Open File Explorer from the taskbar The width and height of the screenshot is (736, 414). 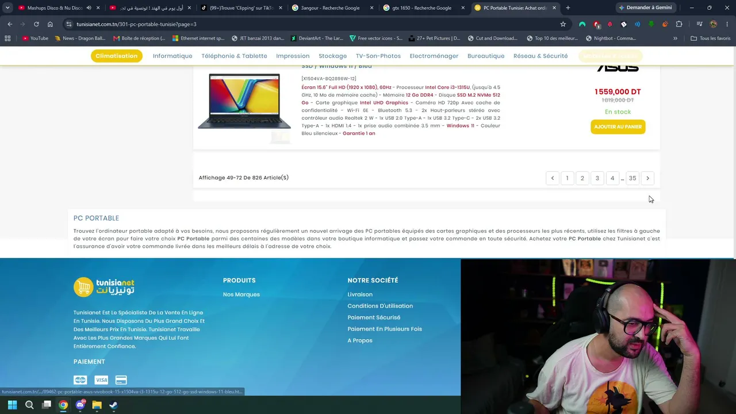[97, 405]
